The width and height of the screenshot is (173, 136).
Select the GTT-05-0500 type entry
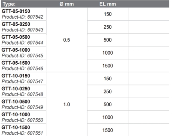tap(16, 37)
